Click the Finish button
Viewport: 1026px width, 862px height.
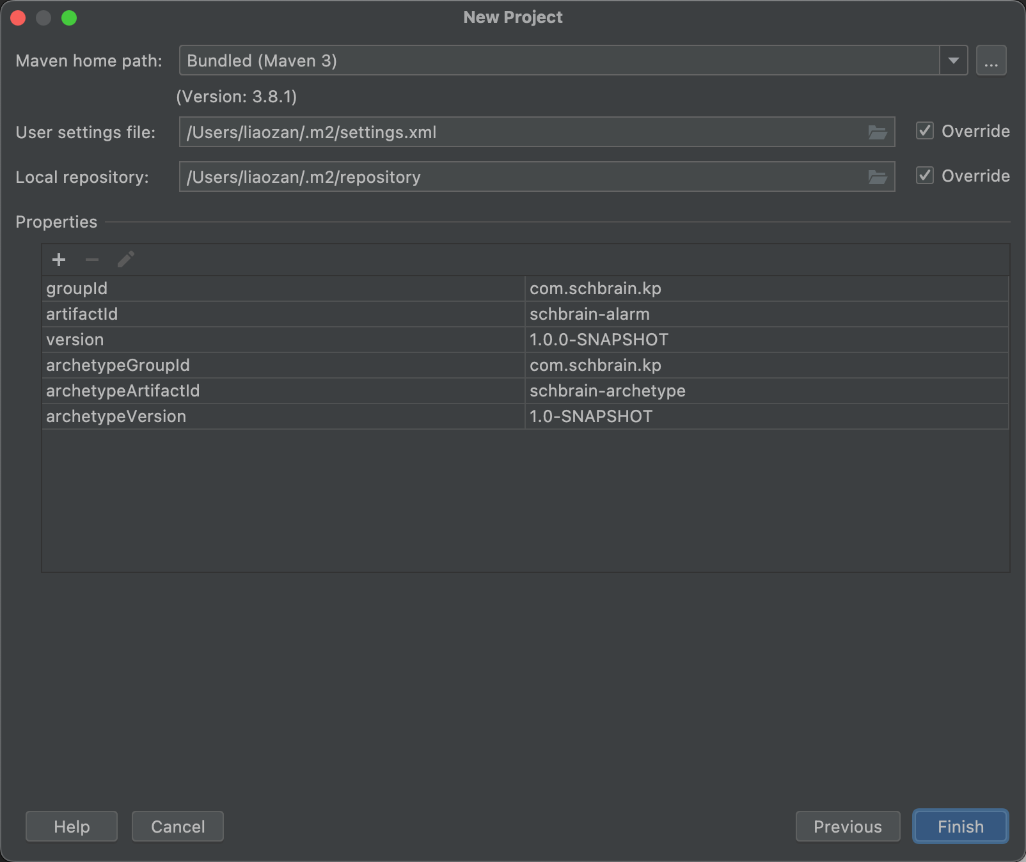(960, 827)
